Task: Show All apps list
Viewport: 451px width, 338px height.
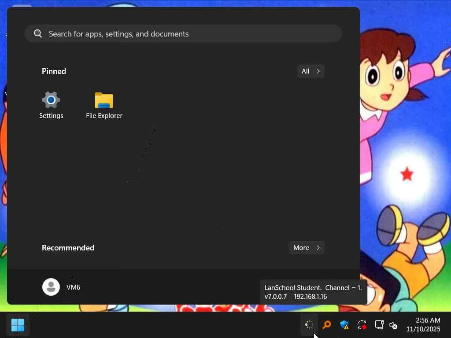Action: point(311,71)
